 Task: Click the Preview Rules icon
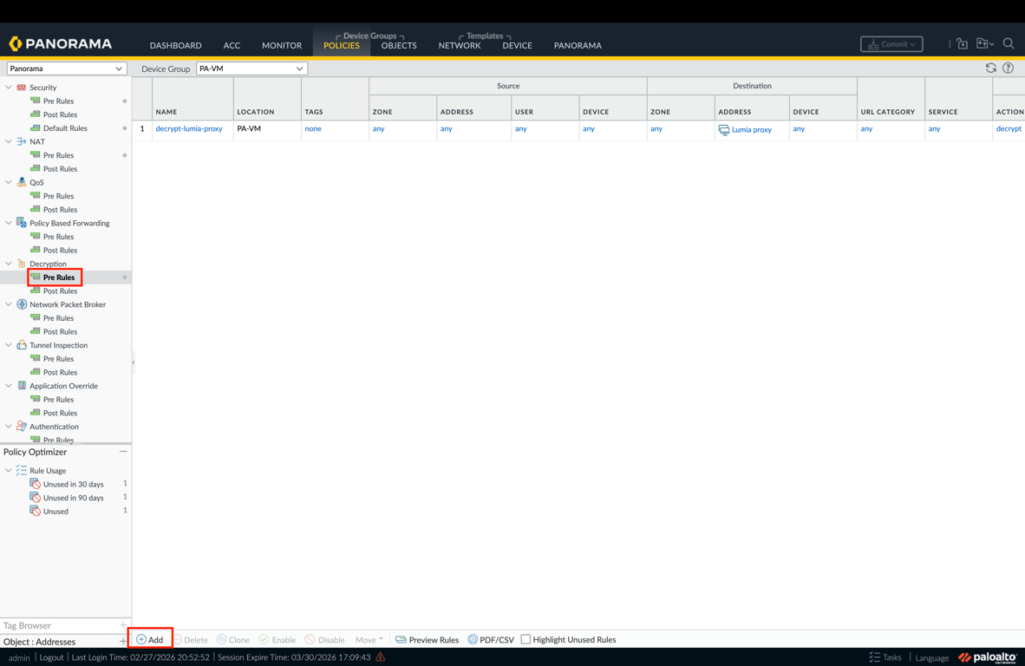[401, 639]
